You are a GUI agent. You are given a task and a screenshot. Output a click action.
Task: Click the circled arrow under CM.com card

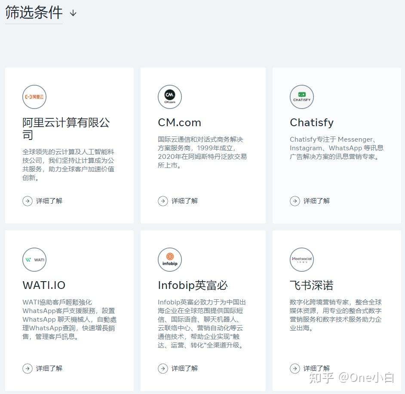pos(163,201)
